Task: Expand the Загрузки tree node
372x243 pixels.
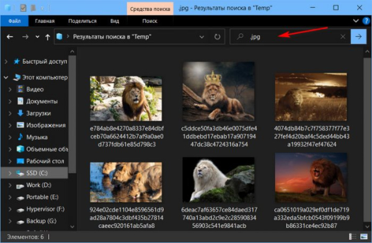Action: coord(10,113)
